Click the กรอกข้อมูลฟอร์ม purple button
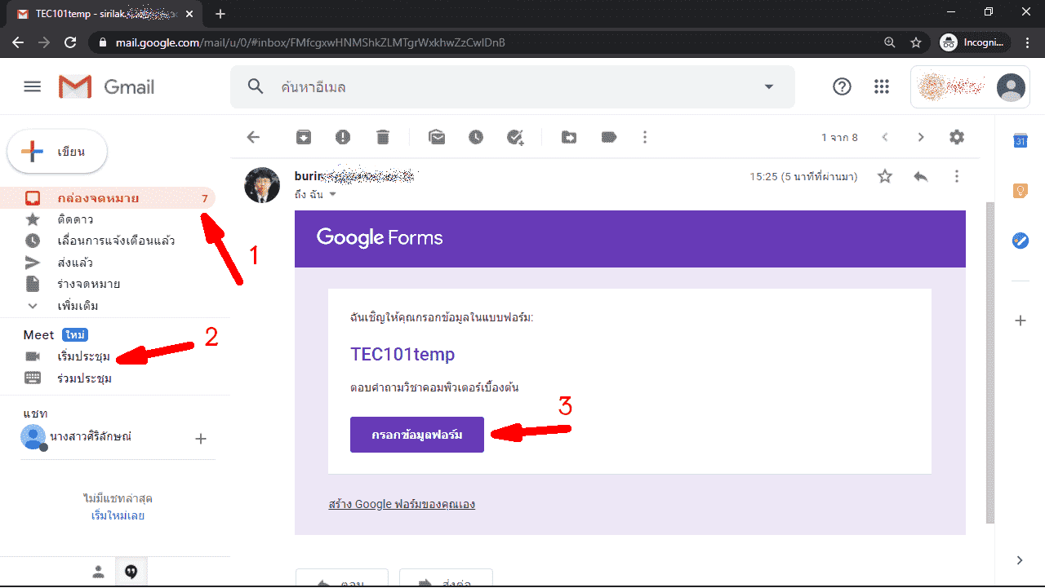This screenshot has width=1045, height=588. click(x=416, y=435)
